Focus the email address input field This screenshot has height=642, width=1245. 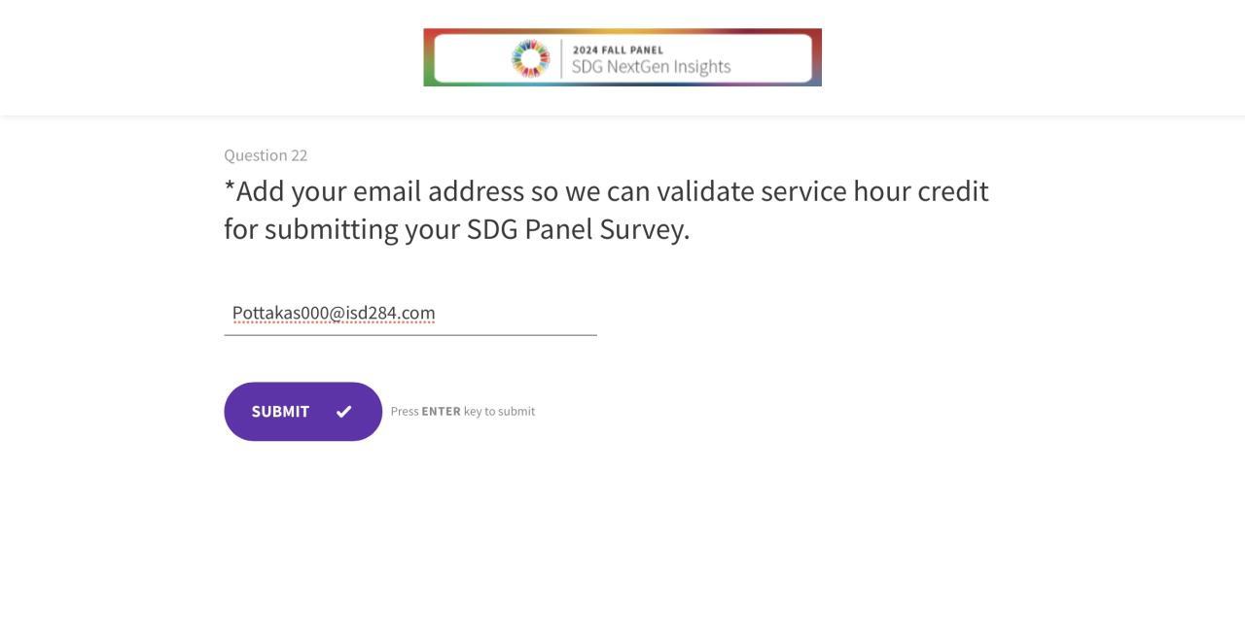tap(409, 313)
